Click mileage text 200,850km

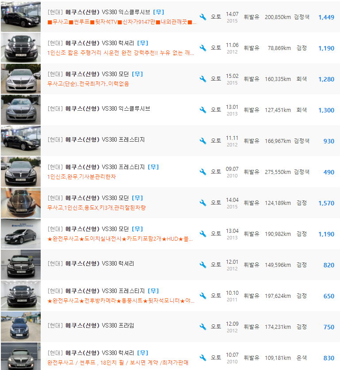278,17
